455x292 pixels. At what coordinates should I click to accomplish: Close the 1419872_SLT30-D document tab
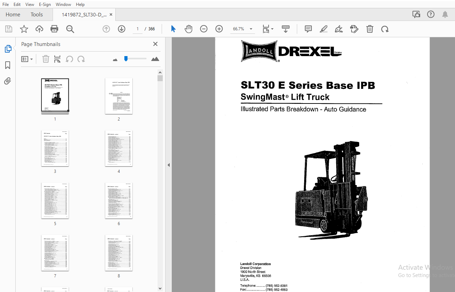pyautogui.click(x=111, y=15)
